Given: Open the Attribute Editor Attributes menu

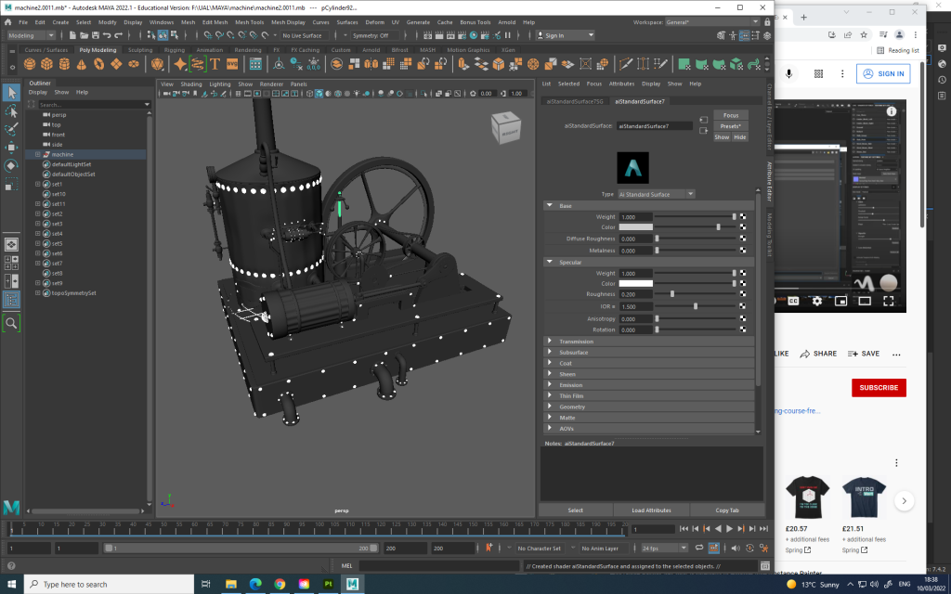Looking at the screenshot, I should (x=621, y=84).
